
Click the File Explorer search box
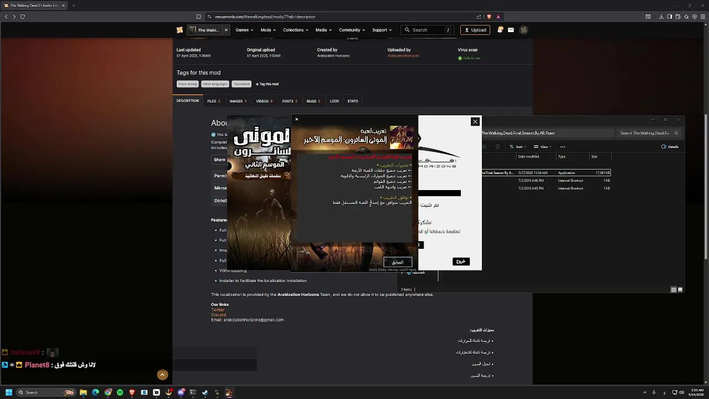click(x=649, y=133)
